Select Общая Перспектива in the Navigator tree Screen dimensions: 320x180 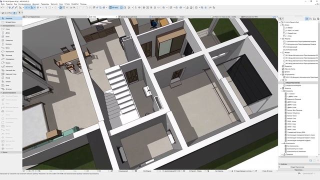coord(292,83)
